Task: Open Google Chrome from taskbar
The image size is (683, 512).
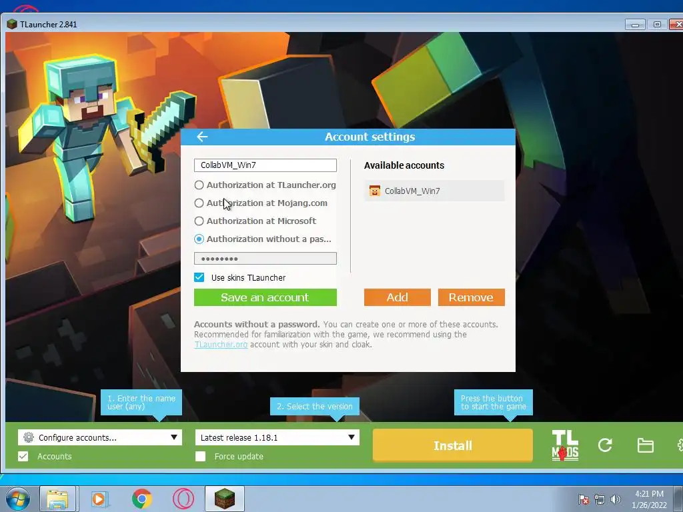Action: 141,499
